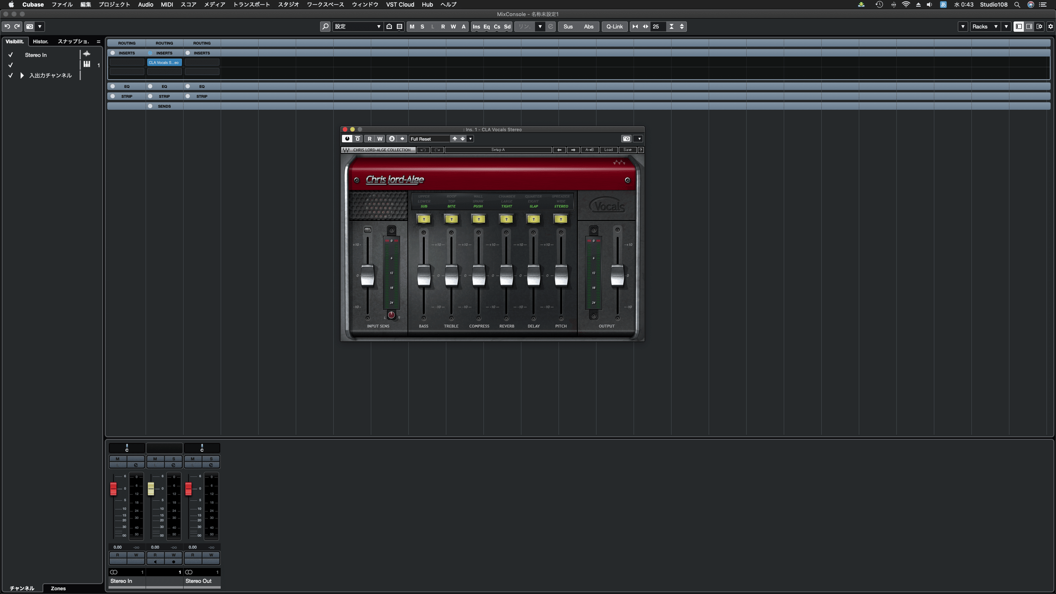Select the Solo (S) toolbar icon

[x=422, y=26]
